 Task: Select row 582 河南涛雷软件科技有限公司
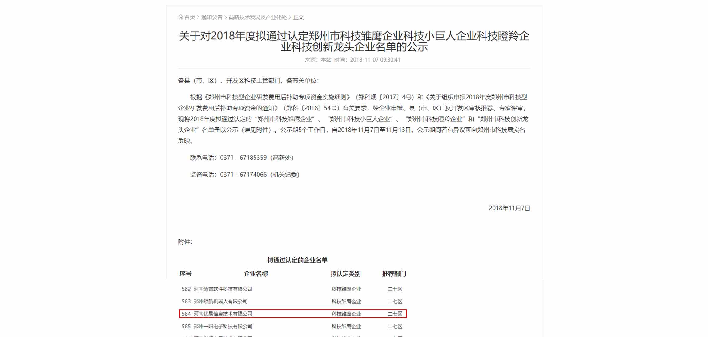[293, 289]
